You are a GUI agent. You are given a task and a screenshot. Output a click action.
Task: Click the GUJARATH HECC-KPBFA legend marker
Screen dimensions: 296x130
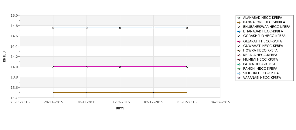(239, 42)
